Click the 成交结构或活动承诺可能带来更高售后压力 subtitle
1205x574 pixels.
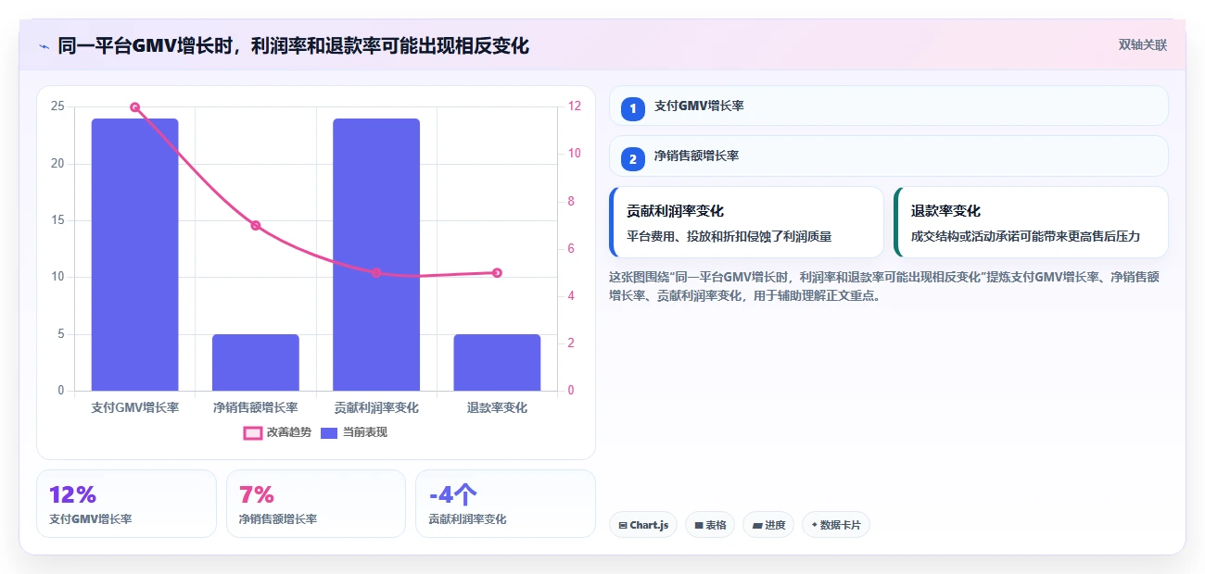[x=1025, y=236]
